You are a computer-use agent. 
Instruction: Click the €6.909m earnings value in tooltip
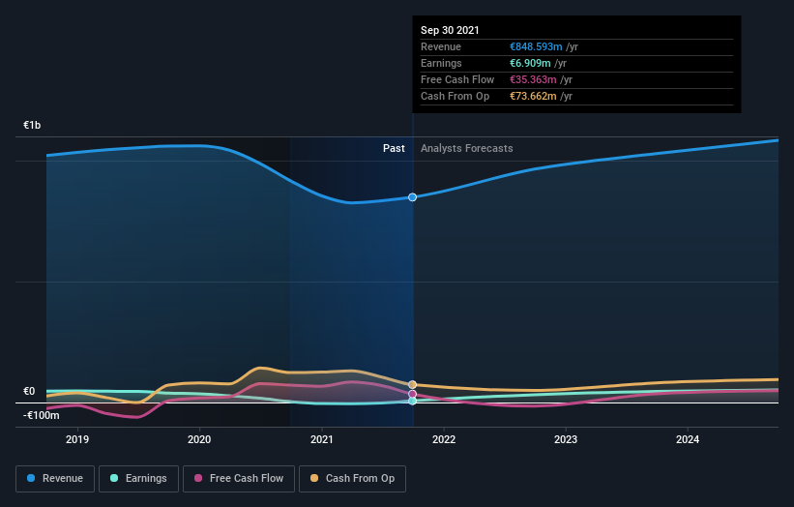[x=530, y=63]
